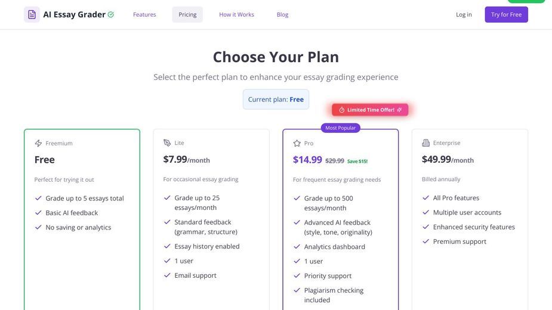Select the $14.99 Pro plan price
Screen dimensions: 552x310
pyautogui.click(x=307, y=160)
